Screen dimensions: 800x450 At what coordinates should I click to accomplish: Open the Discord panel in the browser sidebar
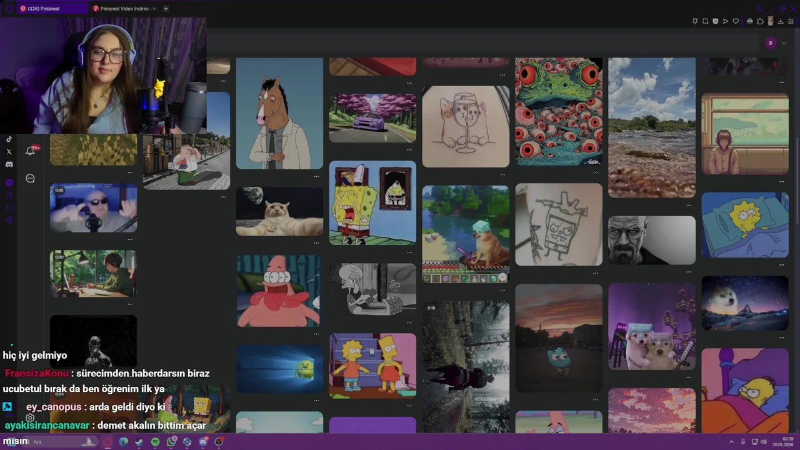[9, 164]
